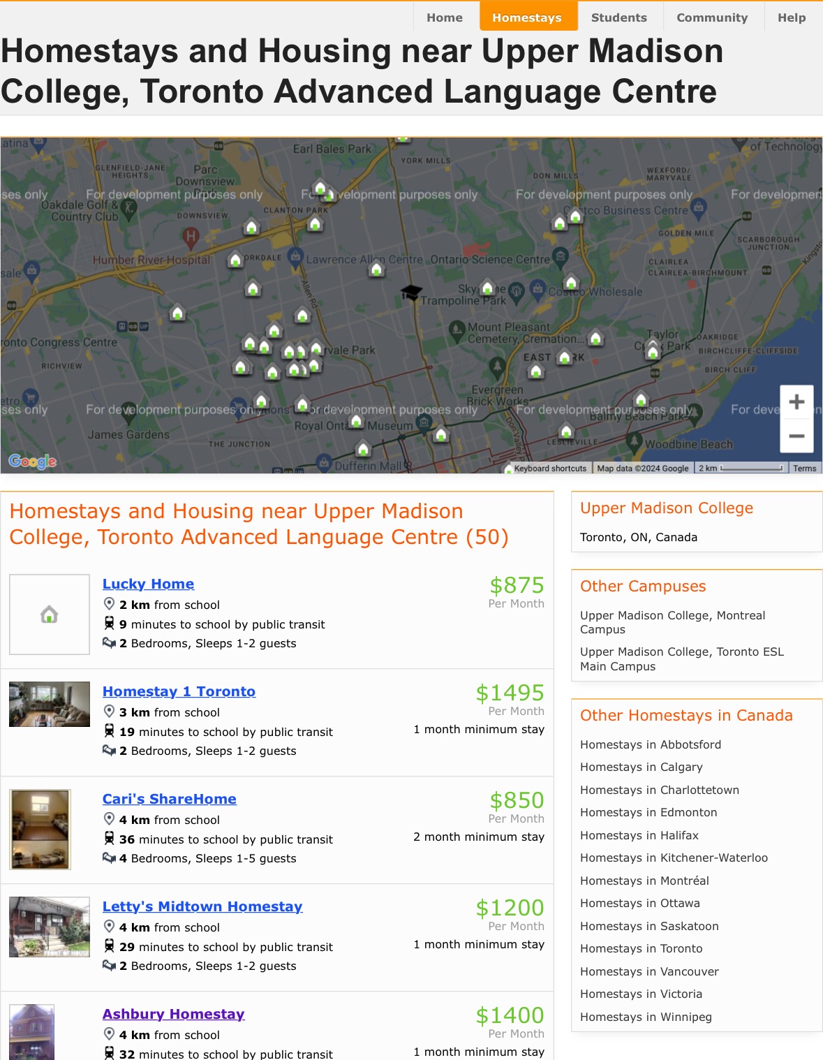The image size is (823, 1060).
Task: Open the Homestay 1 Toronto listing
Action: click(x=179, y=691)
